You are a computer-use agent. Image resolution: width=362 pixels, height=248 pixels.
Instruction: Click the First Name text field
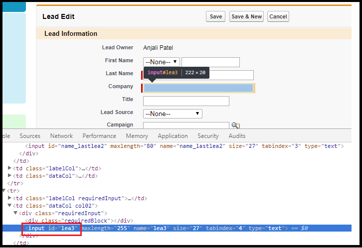coord(210,62)
